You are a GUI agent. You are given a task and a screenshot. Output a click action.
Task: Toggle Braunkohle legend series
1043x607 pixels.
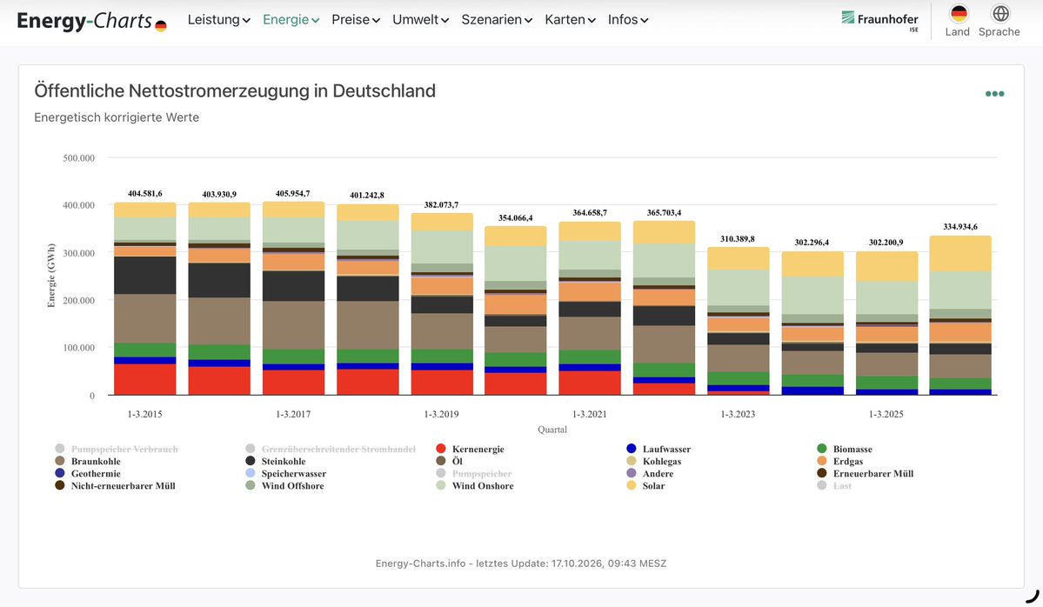coord(88,462)
